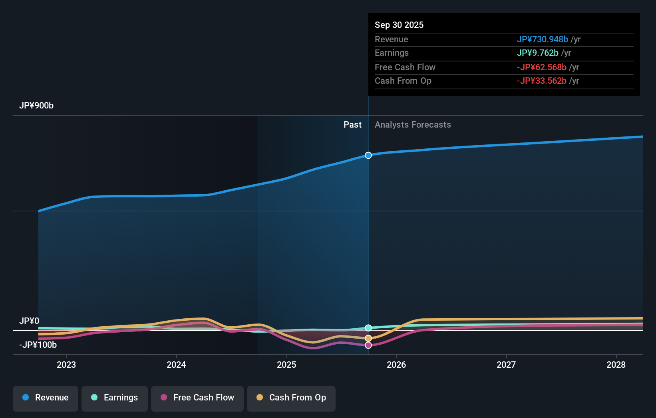Switch to the Past section of the chart
The height and width of the screenshot is (418, 656).
point(352,124)
